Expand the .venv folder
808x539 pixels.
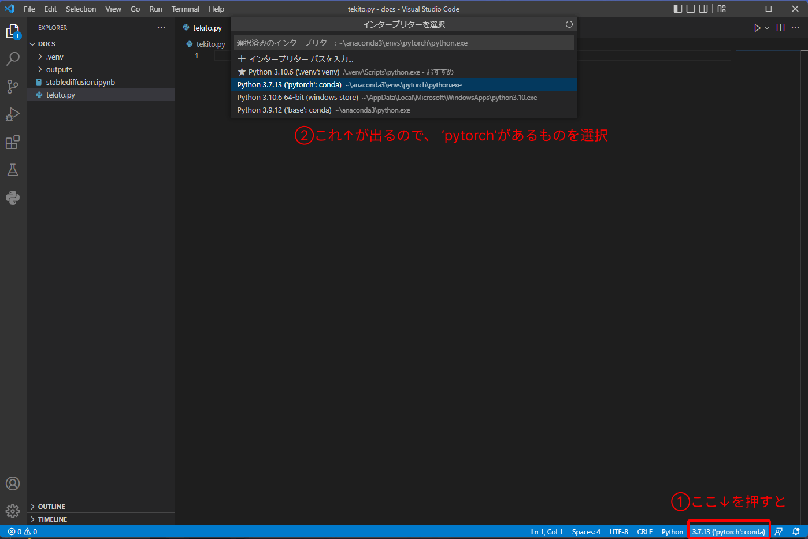(x=101, y=57)
